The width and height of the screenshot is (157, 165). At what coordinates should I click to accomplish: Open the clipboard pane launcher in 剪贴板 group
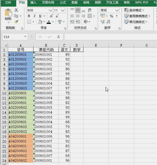click(x=22, y=28)
